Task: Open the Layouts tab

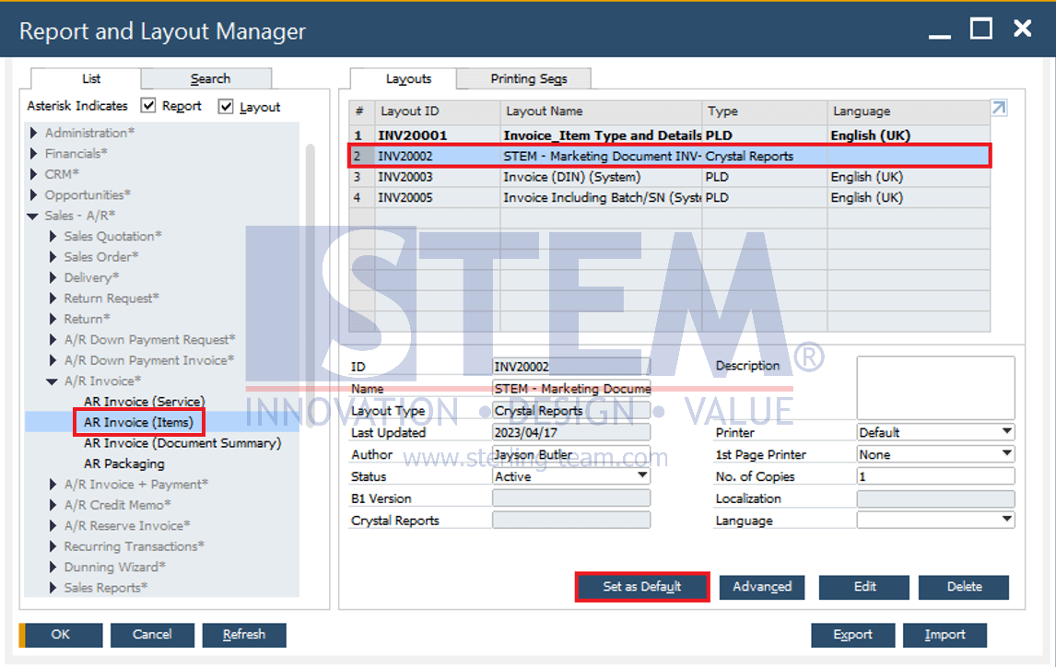Action: [x=405, y=79]
